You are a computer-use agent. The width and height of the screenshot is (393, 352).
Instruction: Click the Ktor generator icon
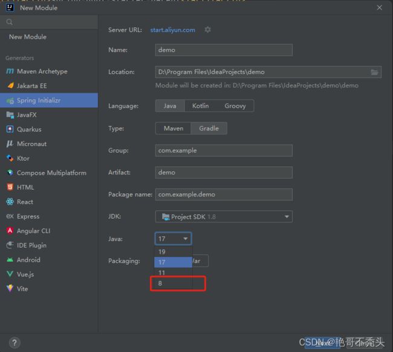(x=10, y=158)
